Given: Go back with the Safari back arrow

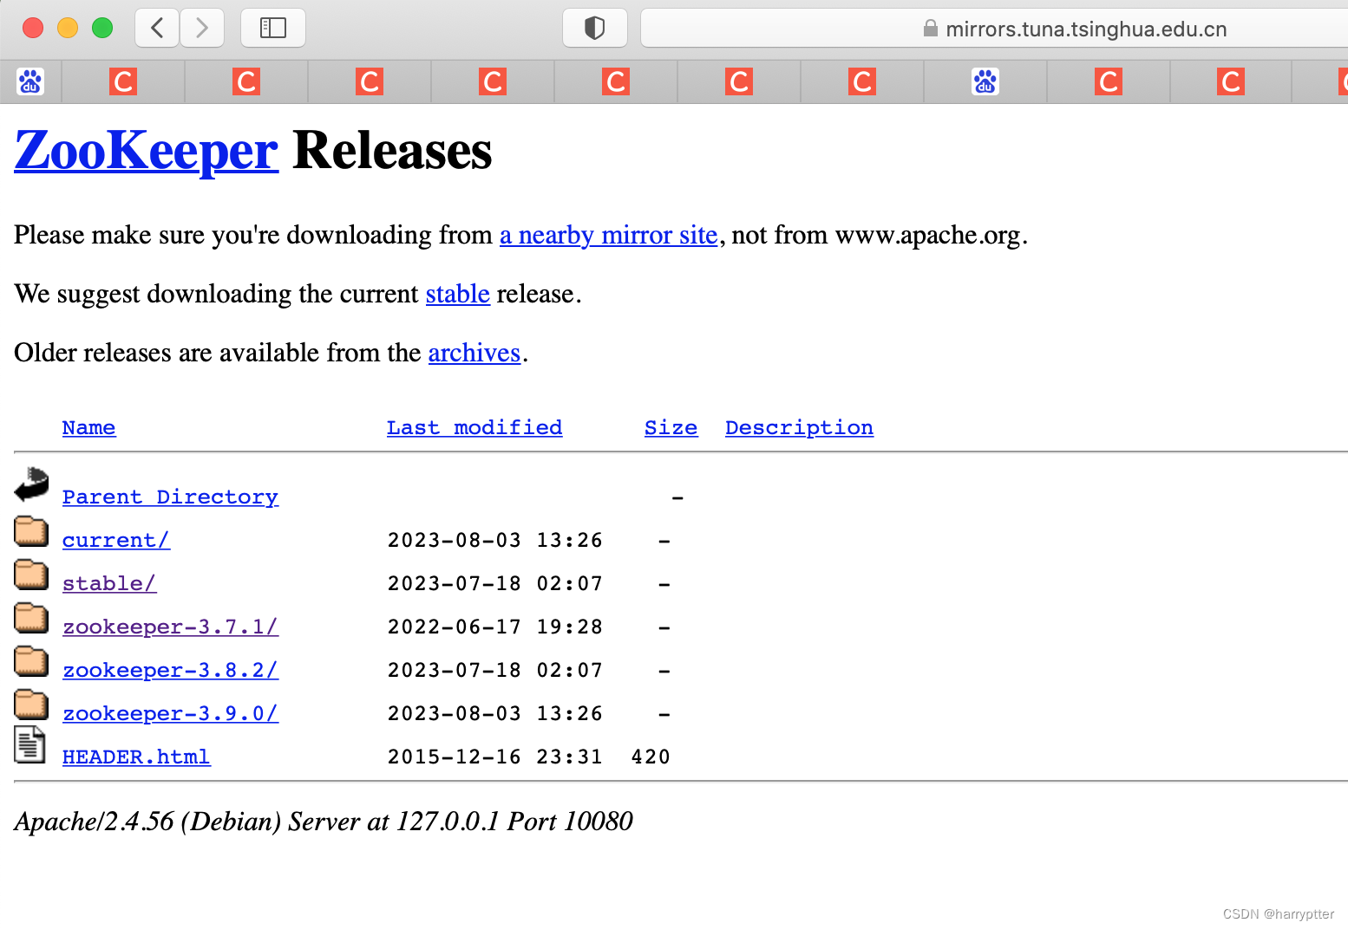Looking at the screenshot, I should 158,28.
